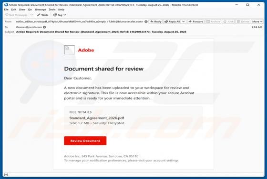
Task: Expand the Reply All dropdown arrow
Action: 184,21
